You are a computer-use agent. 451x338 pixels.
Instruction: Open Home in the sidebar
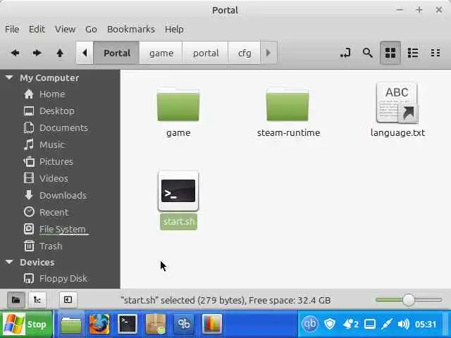(x=52, y=94)
